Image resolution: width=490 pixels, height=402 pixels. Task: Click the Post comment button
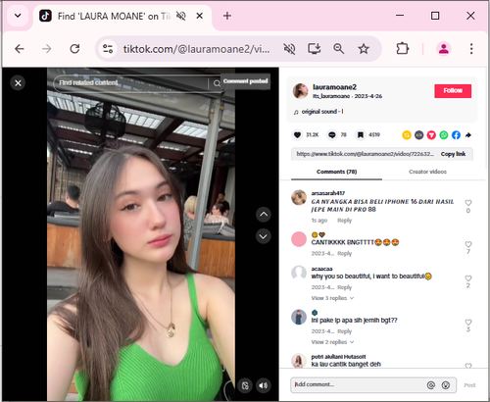click(469, 385)
